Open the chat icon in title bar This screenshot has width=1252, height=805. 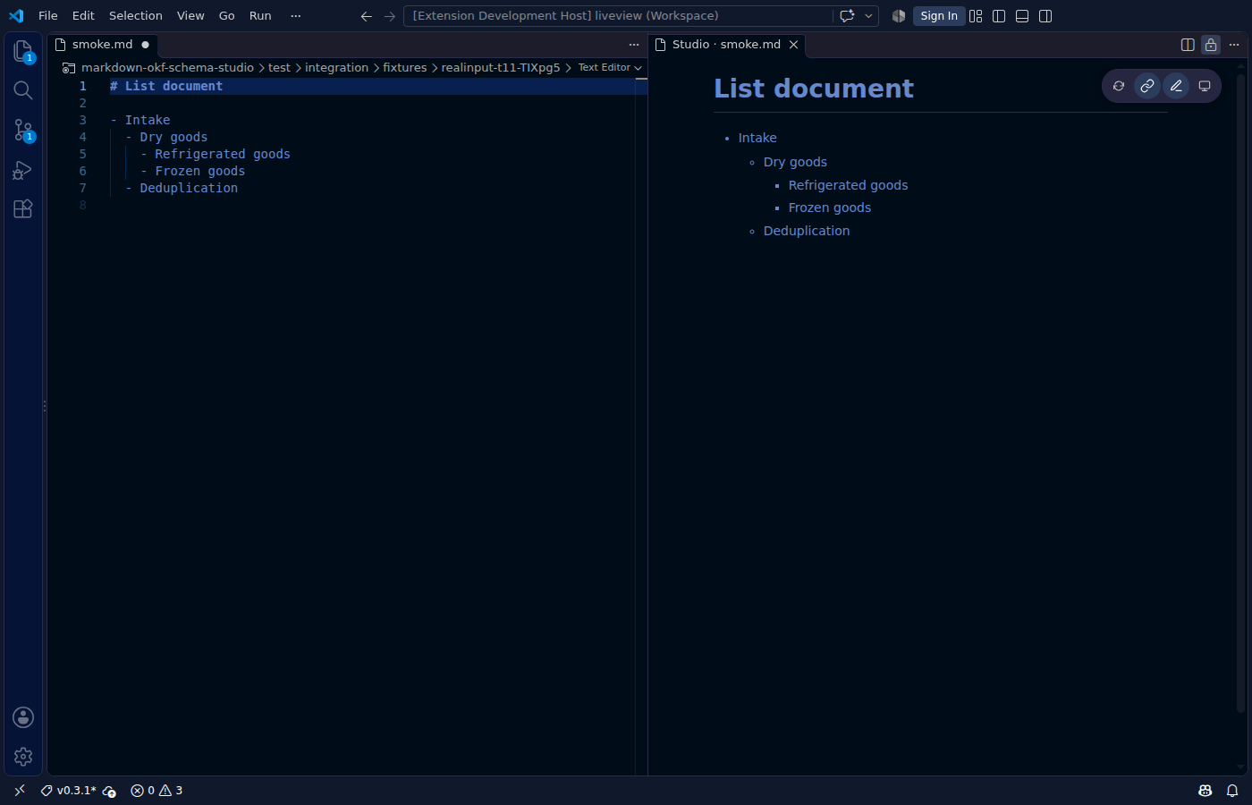click(847, 16)
